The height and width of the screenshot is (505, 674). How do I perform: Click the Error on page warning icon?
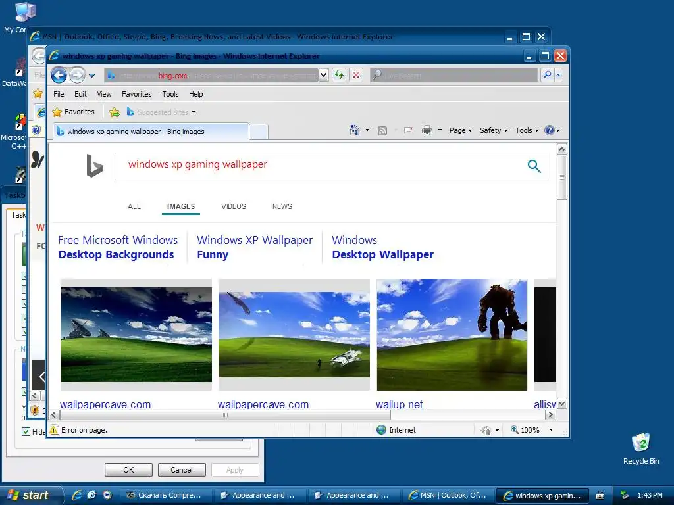(x=54, y=430)
